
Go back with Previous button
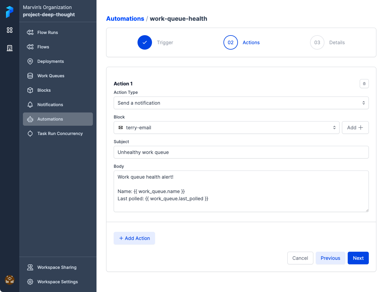click(x=330, y=258)
